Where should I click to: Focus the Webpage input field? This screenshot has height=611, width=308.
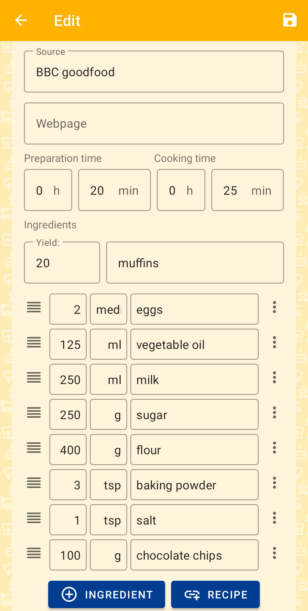click(x=154, y=124)
